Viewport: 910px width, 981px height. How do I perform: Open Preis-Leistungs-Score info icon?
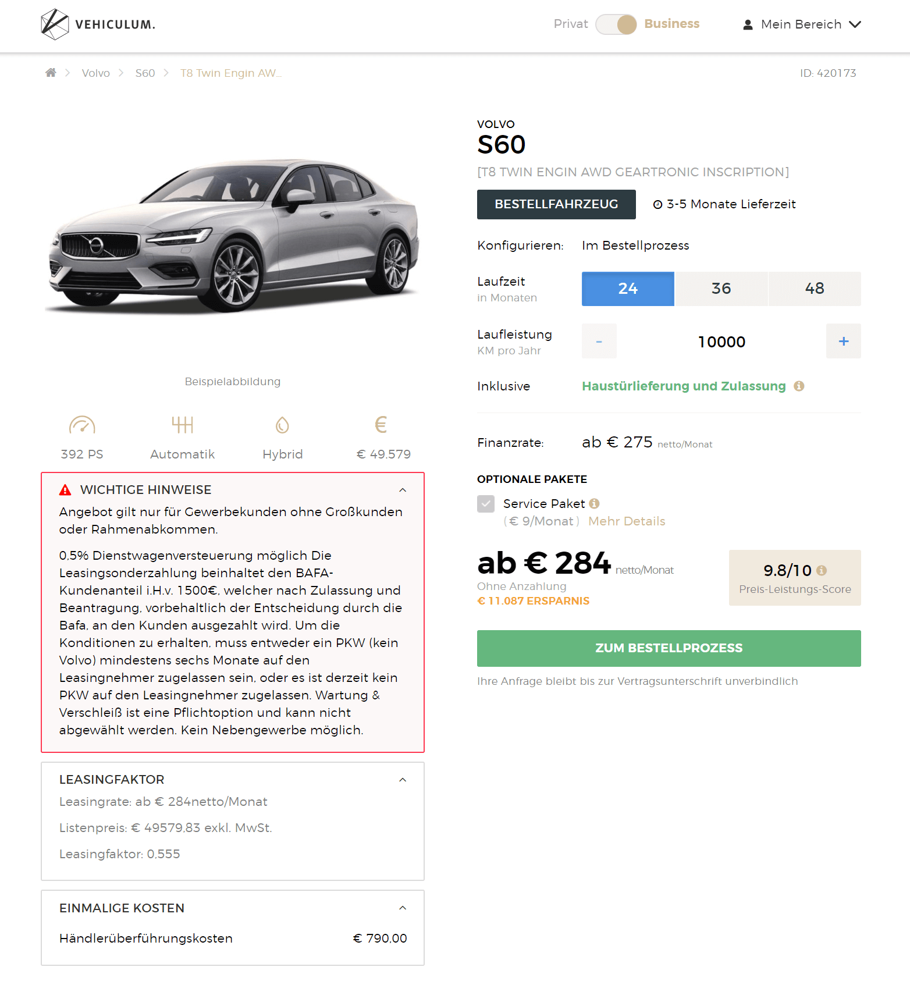coord(822,570)
